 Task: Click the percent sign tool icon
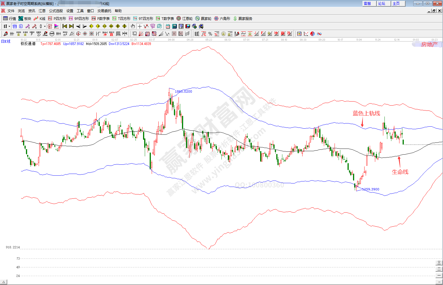210,34
